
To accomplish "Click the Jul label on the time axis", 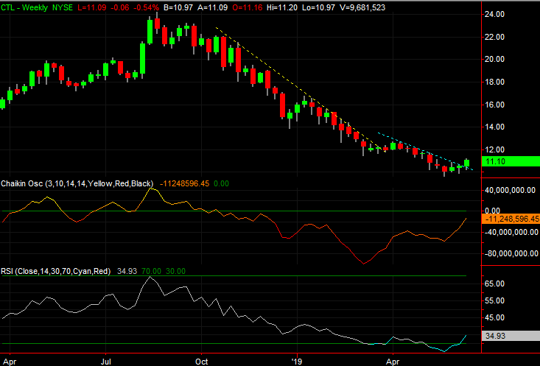I will tap(106, 362).
